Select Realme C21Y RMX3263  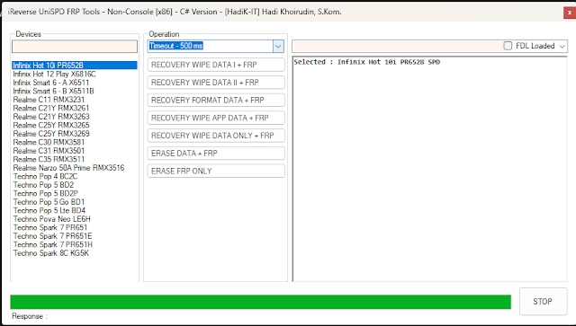click(51, 117)
